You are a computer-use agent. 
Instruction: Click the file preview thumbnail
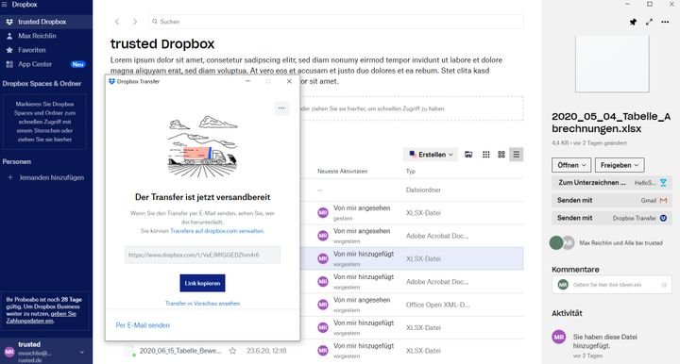pos(612,63)
